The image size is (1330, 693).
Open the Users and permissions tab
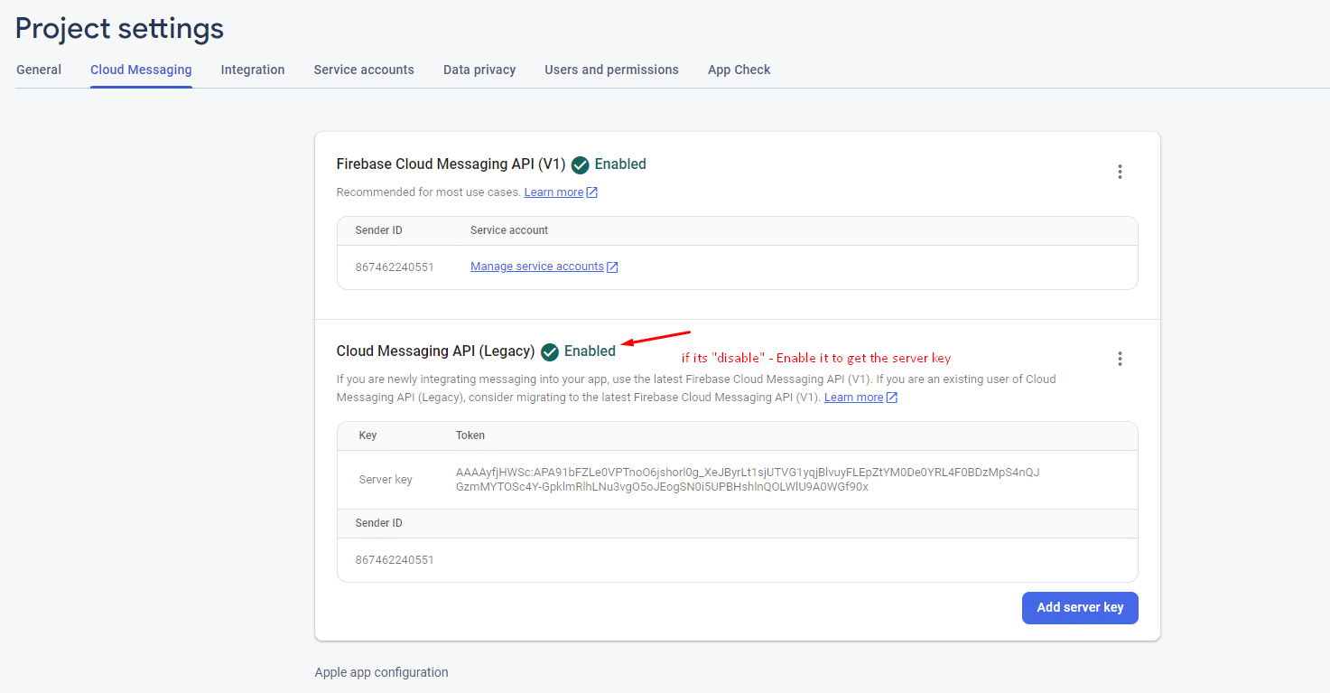click(x=611, y=70)
